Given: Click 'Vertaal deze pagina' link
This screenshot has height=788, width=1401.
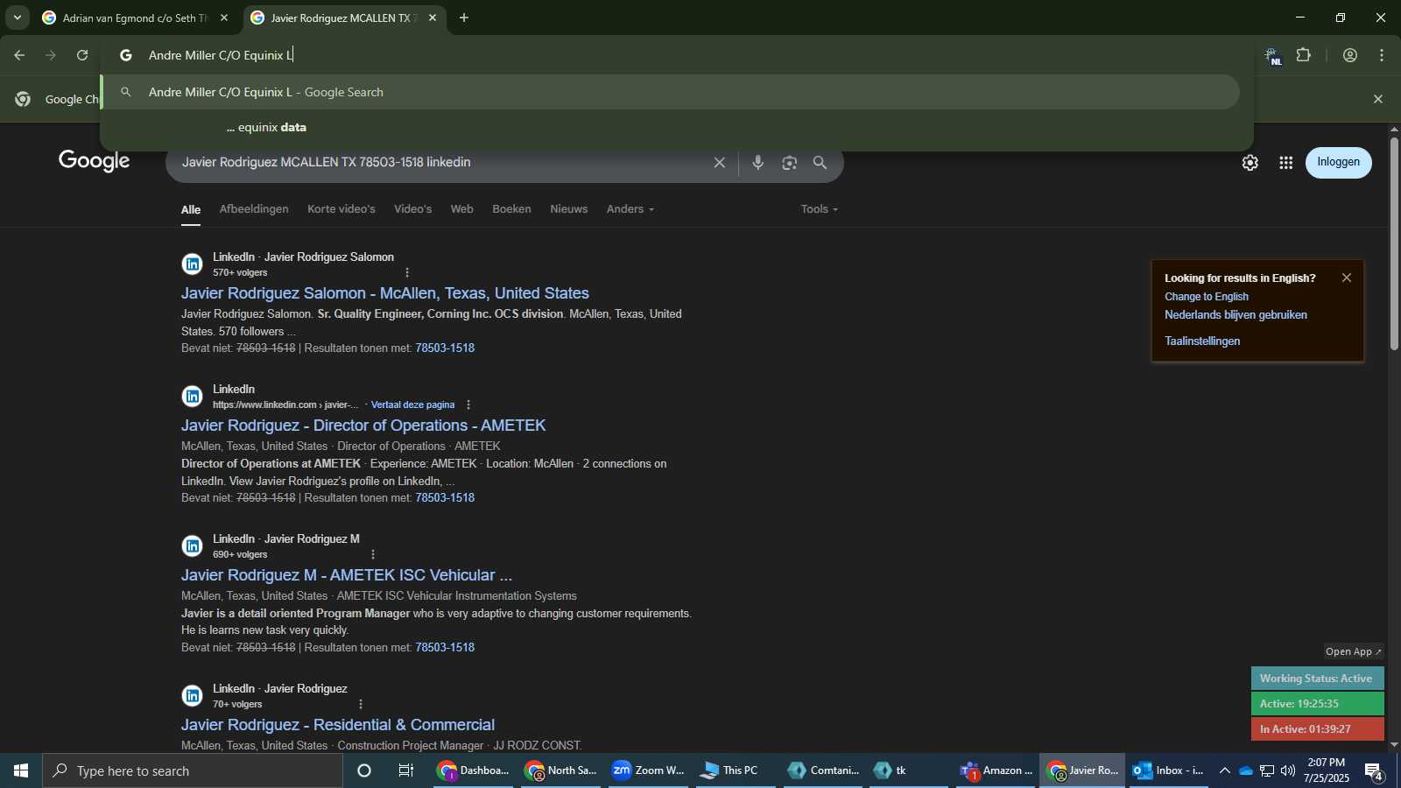Looking at the screenshot, I should pyautogui.click(x=412, y=405).
